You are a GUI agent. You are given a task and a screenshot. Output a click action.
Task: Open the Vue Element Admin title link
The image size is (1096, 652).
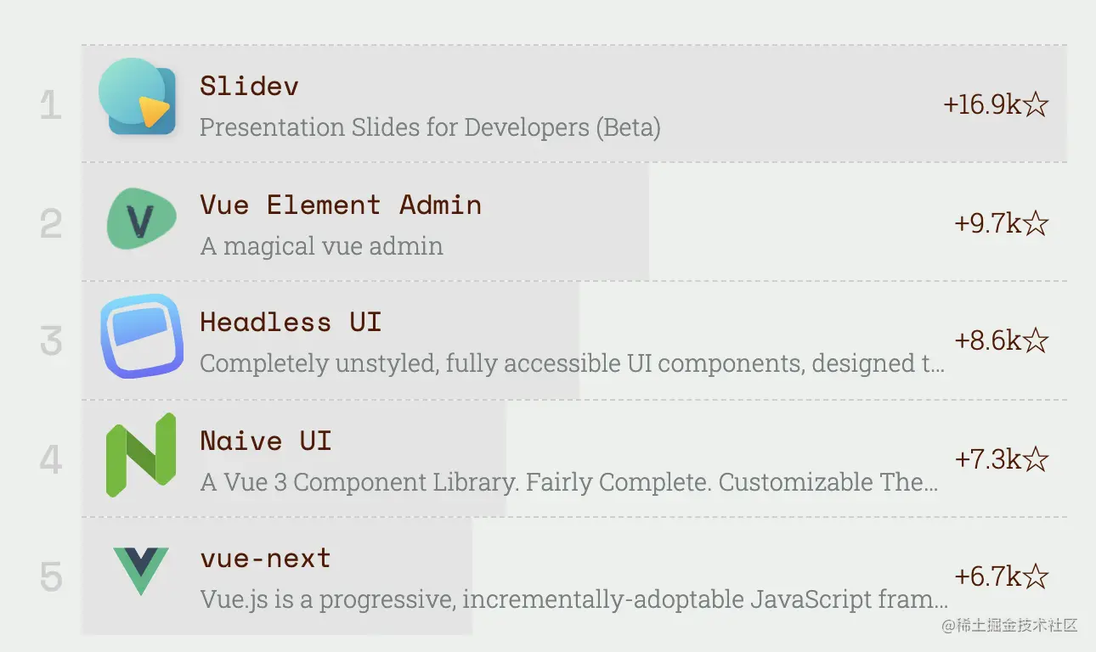(x=341, y=205)
